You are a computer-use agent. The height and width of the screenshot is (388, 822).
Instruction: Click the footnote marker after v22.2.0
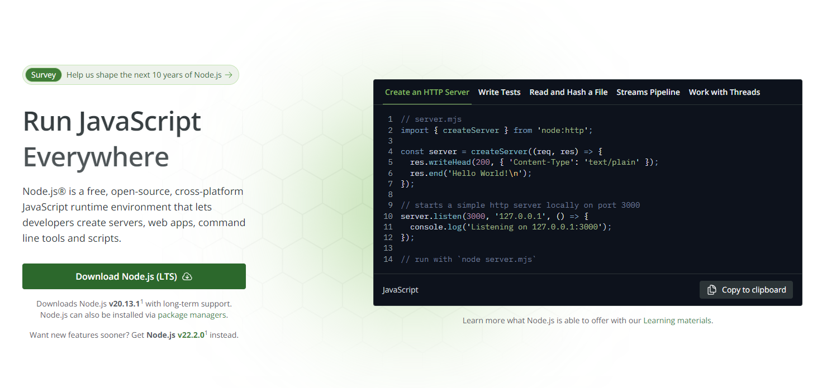coord(206,333)
